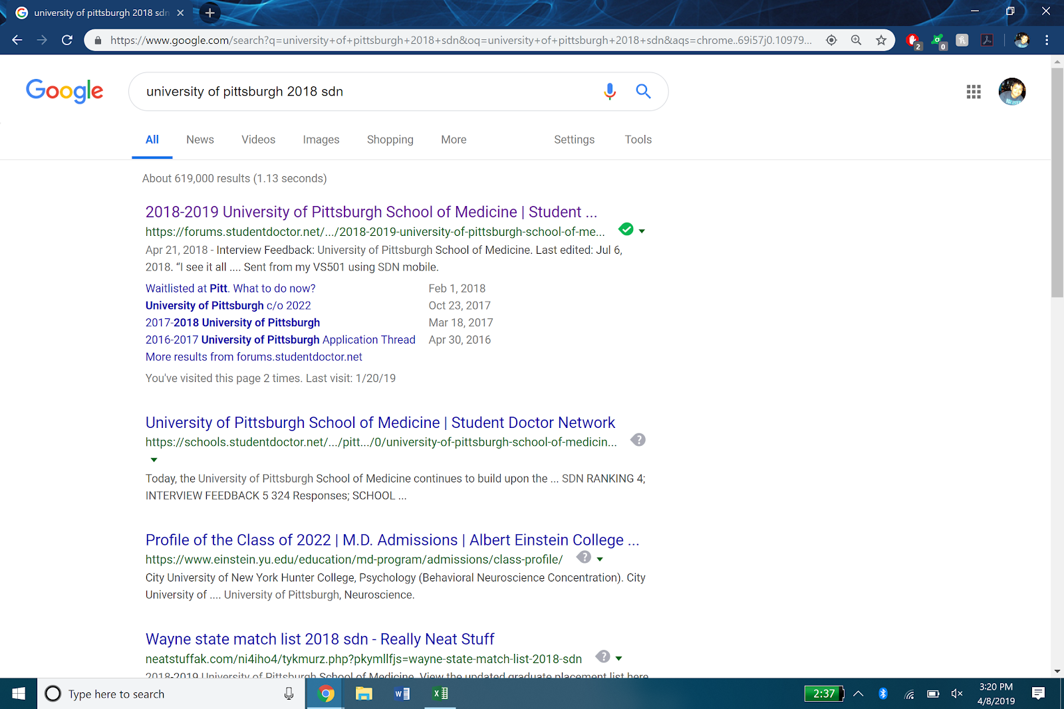This screenshot has height=709, width=1064.
Task: Click the gray question-mark icon beside schools.studentdoctor.net result
Action: tap(638, 440)
